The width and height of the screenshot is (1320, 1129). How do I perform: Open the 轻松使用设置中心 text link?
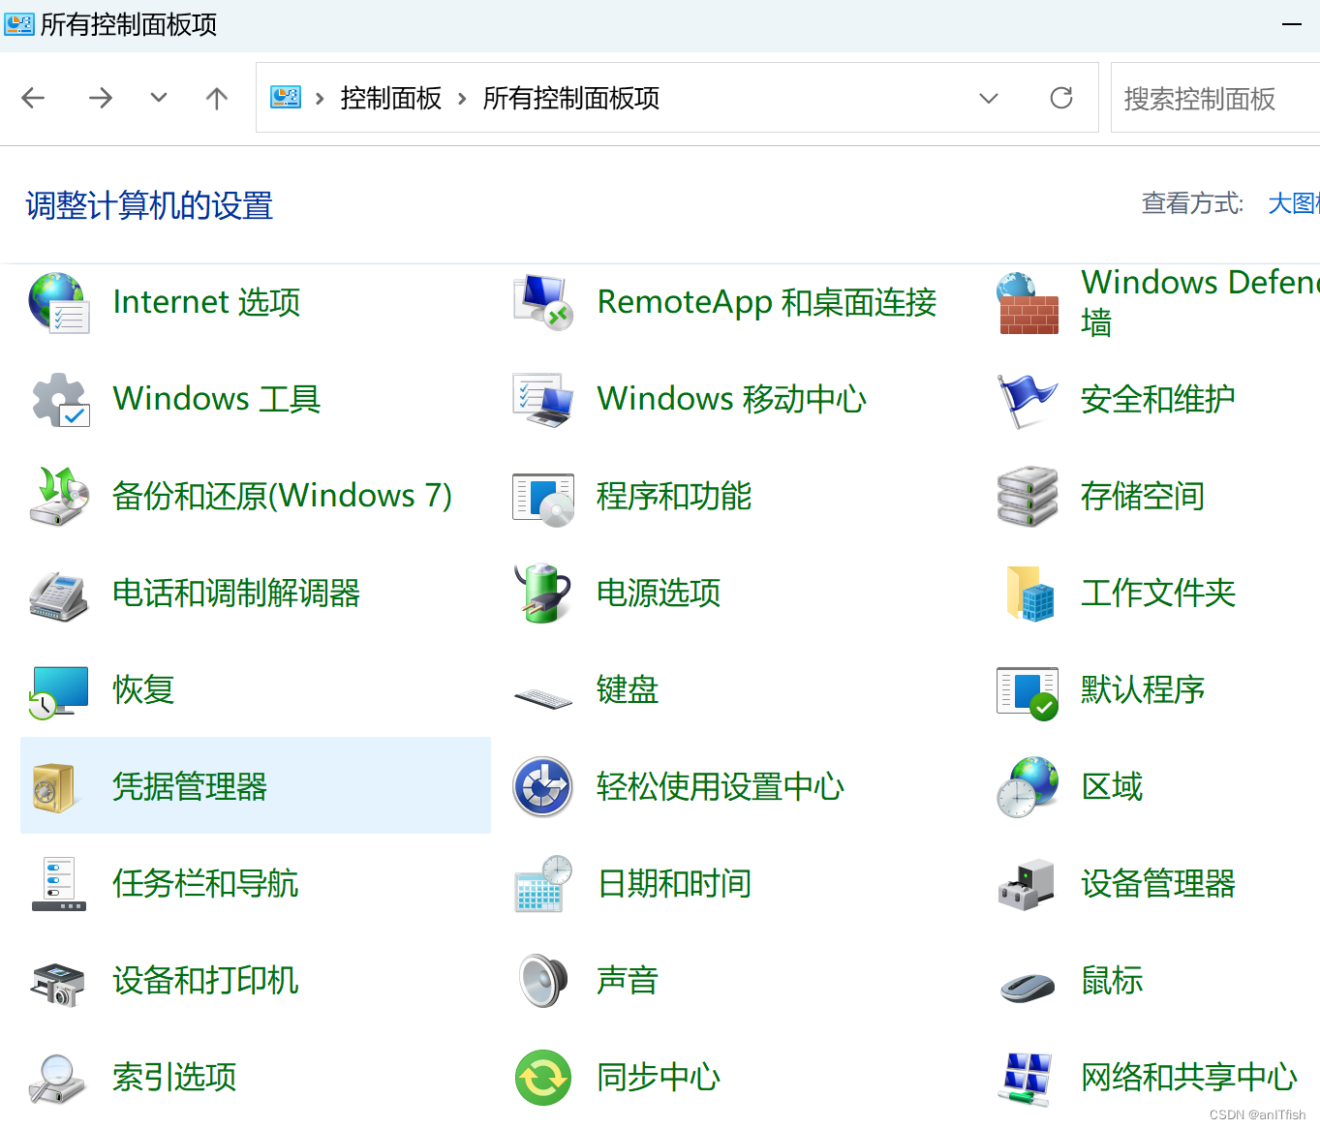721,786
